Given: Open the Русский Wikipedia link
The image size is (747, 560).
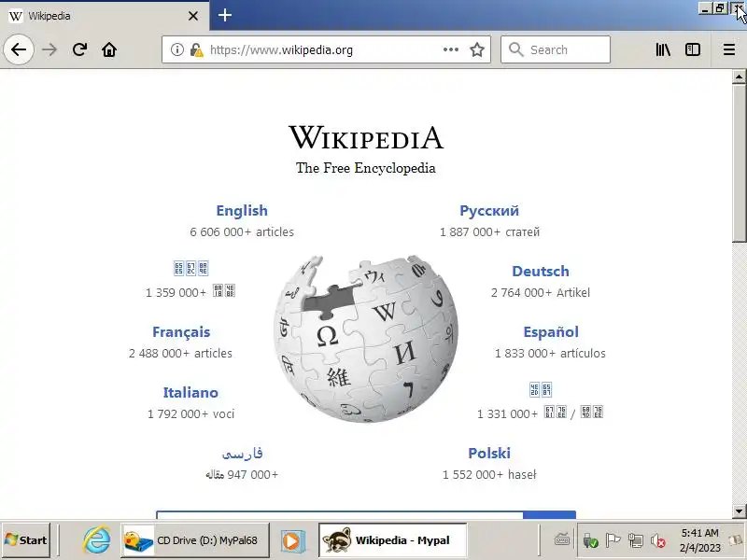Looking at the screenshot, I should pos(489,211).
